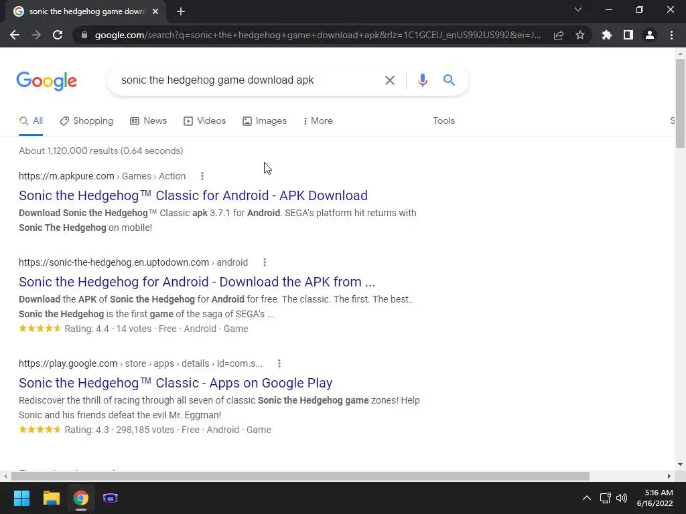The width and height of the screenshot is (686, 514).
Task: Click the scroll-right arrow of horizontal scrollbar
Action: pos(669,476)
